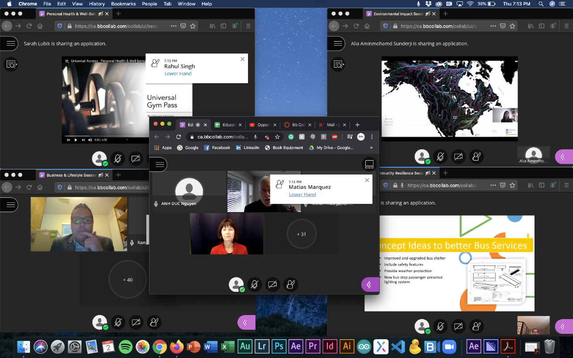
Task: Open shared content viewer icon in Personal Health window
Action: [11, 64]
